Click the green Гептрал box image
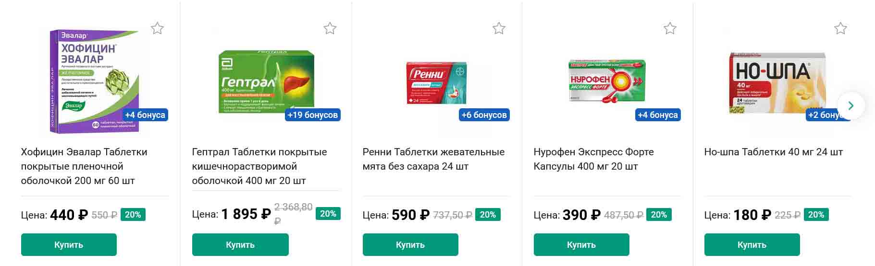 (266, 81)
